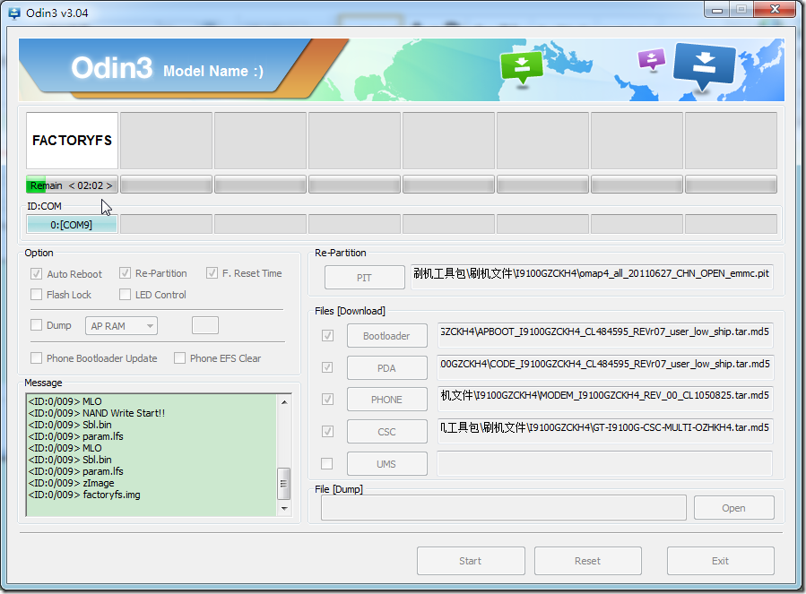Click the PDA CODE file path field
Image resolution: width=806 pixels, height=594 pixels.
[x=605, y=367]
